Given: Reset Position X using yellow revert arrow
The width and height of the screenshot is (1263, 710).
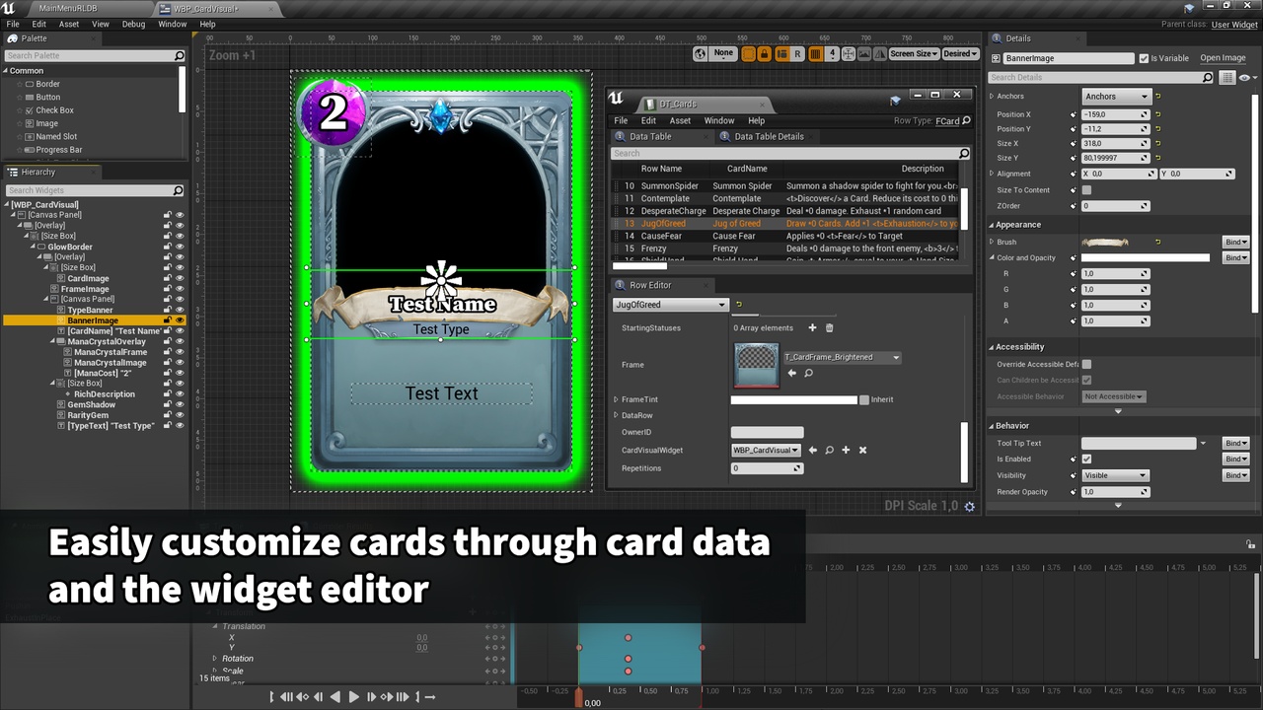Looking at the screenshot, I should [1158, 114].
